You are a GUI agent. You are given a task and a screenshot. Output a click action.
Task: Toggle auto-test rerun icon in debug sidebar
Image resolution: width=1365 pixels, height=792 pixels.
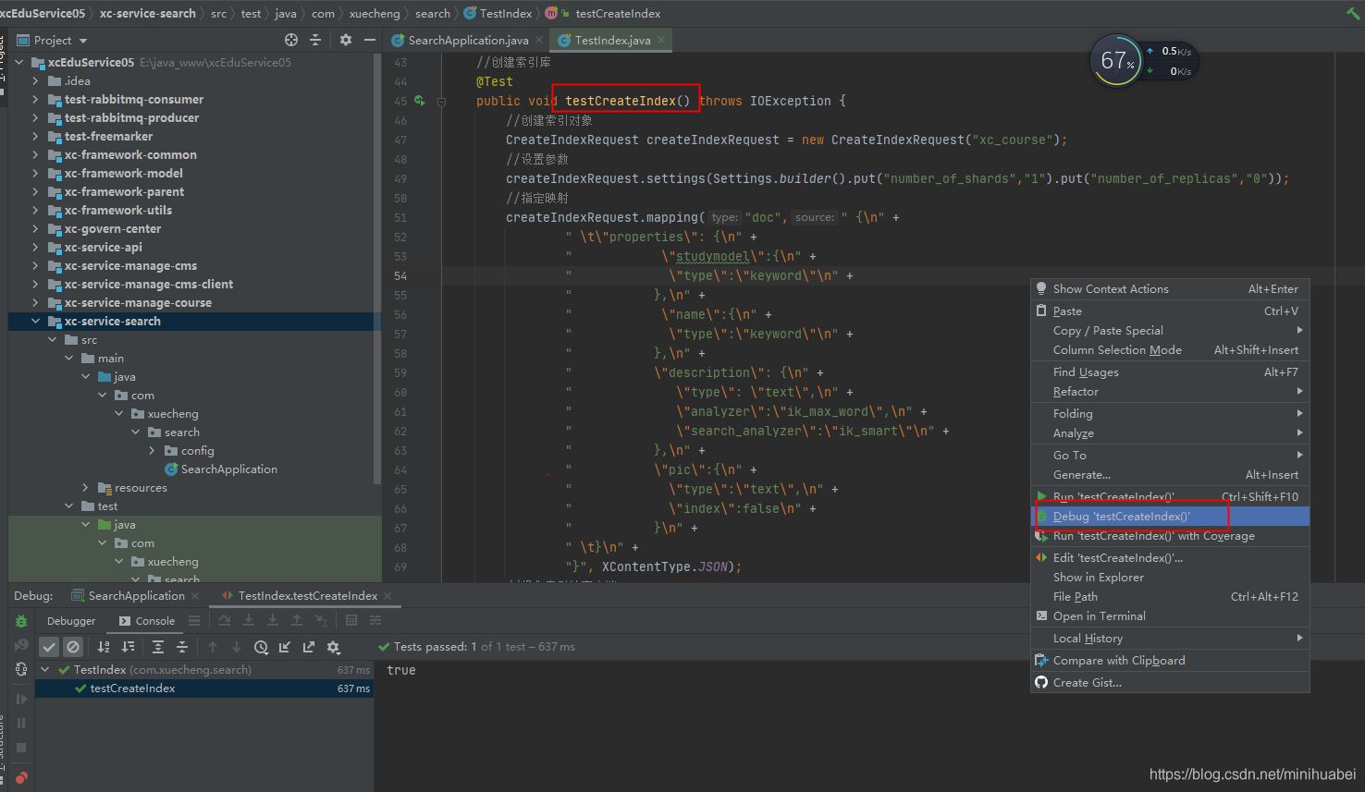coord(21,669)
